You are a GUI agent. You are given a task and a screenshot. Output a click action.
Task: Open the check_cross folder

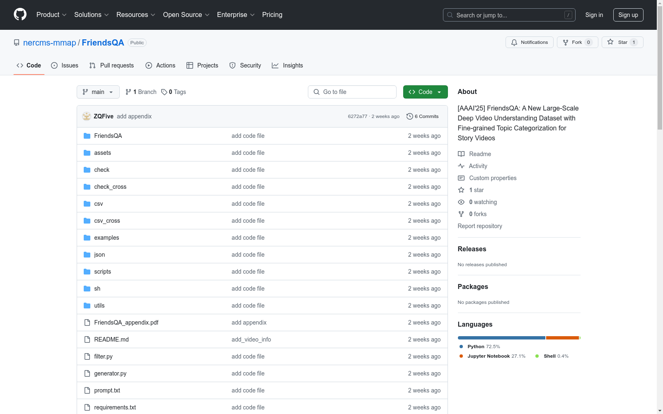coord(110,187)
